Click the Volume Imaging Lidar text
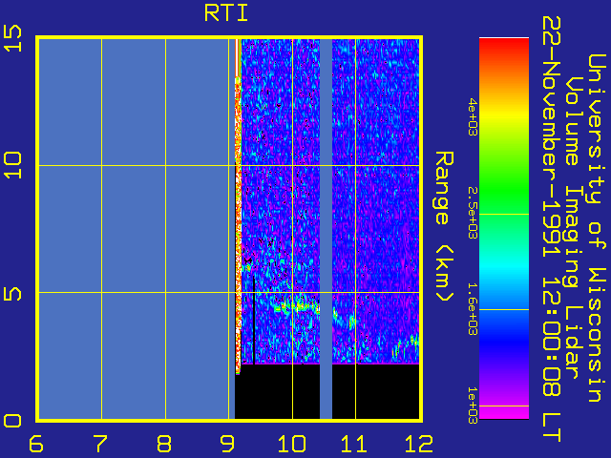 point(572,227)
